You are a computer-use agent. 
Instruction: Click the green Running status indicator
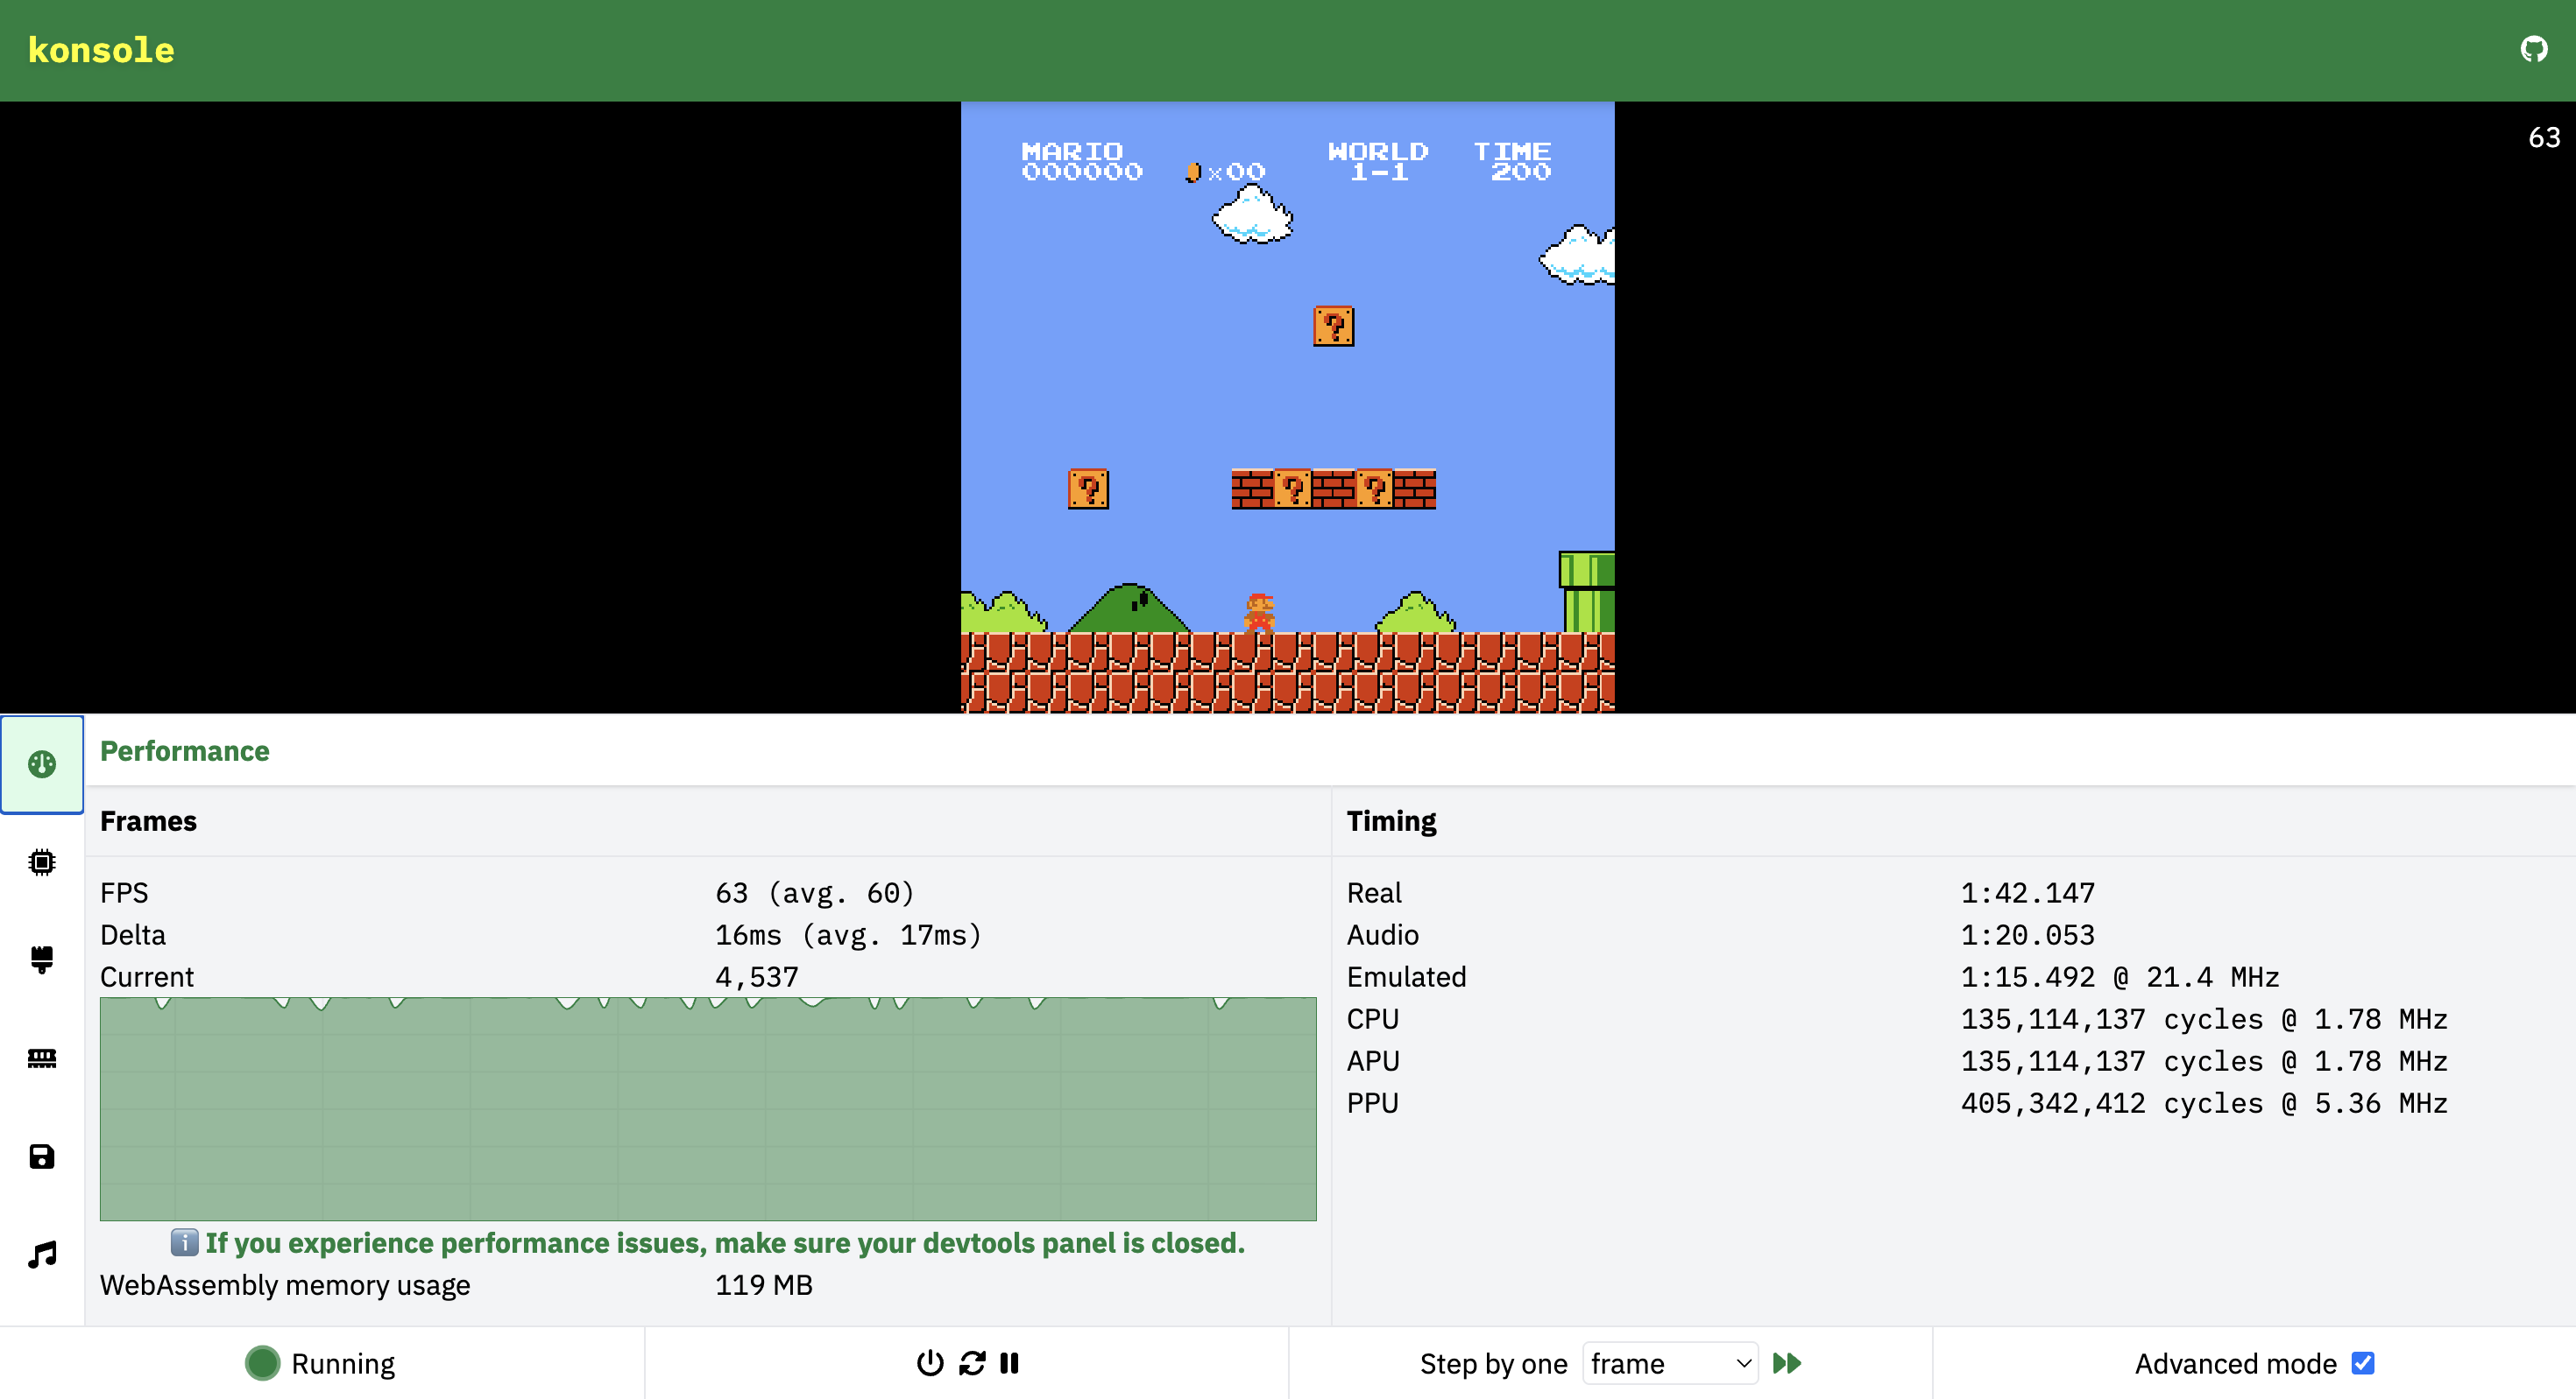263,1363
